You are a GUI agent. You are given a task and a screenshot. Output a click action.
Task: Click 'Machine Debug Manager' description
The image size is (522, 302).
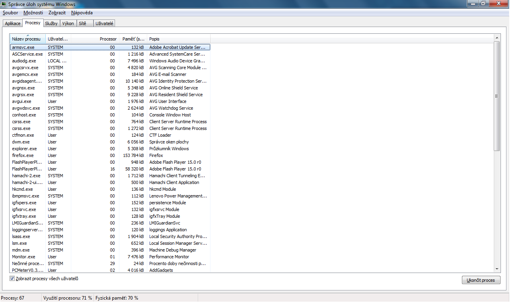[x=173, y=250]
